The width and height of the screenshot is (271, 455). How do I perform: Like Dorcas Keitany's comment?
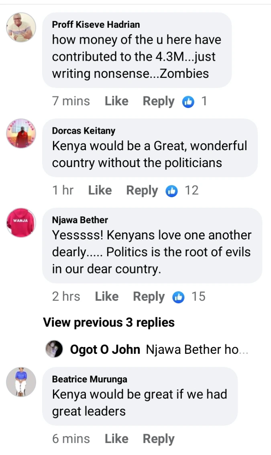click(100, 190)
